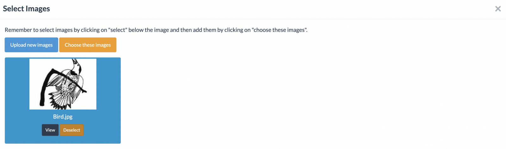View the Bird.jpg image
This screenshot has height=149, width=506.
(50, 130)
